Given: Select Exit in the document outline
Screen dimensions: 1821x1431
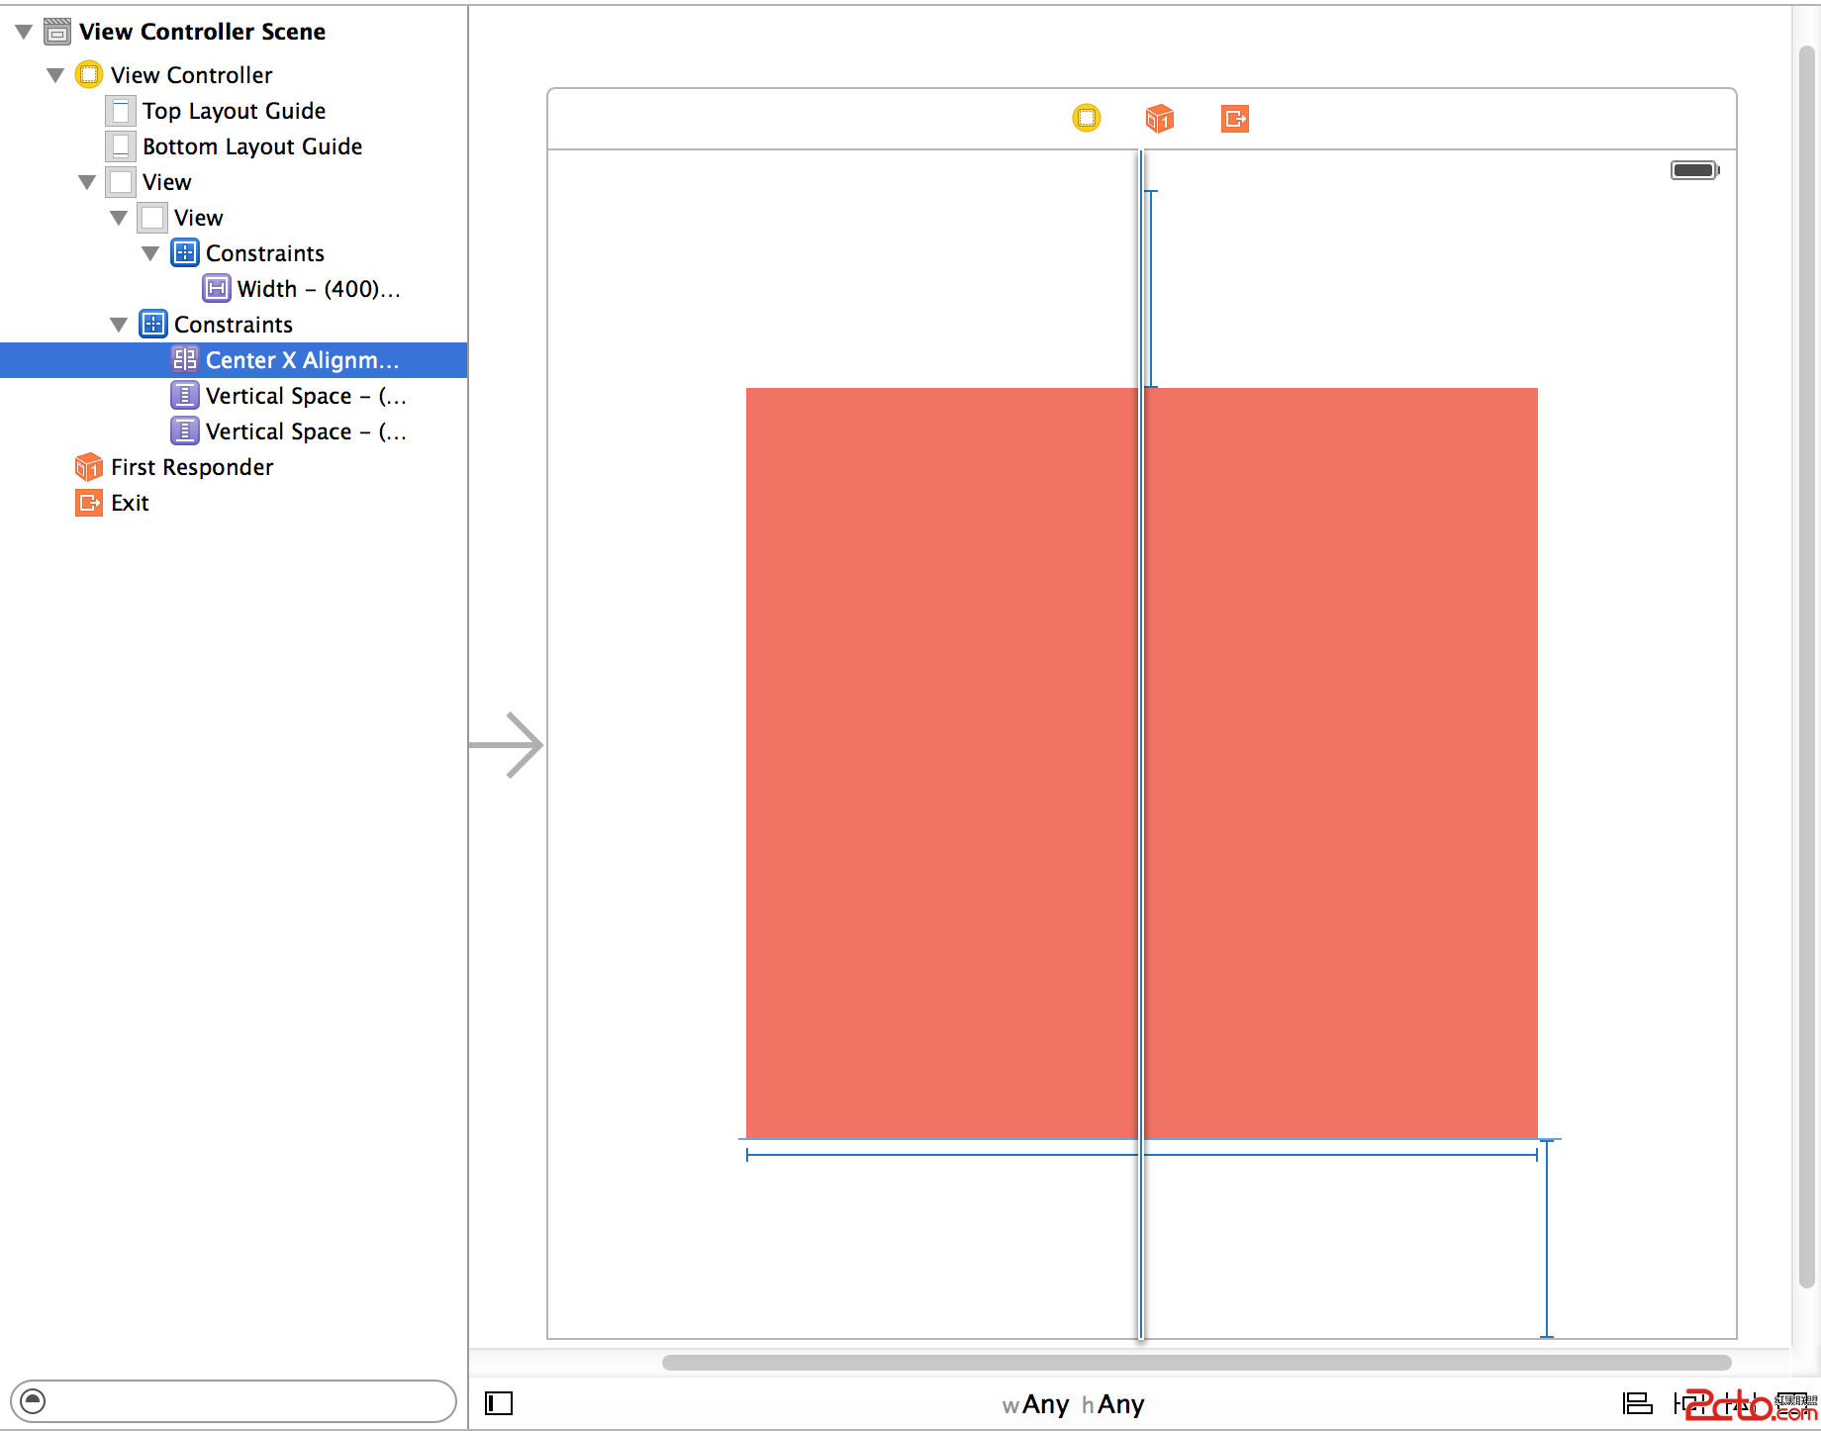Looking at the screenshot, I should coord(130,503).
